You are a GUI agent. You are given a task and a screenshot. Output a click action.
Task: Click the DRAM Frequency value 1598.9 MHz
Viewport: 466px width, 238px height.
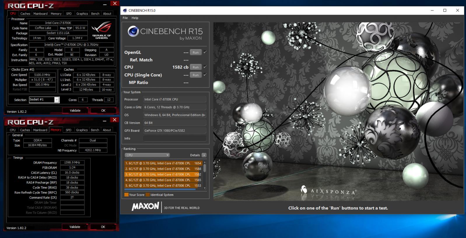pyautogui.click(x=72, y=163)
